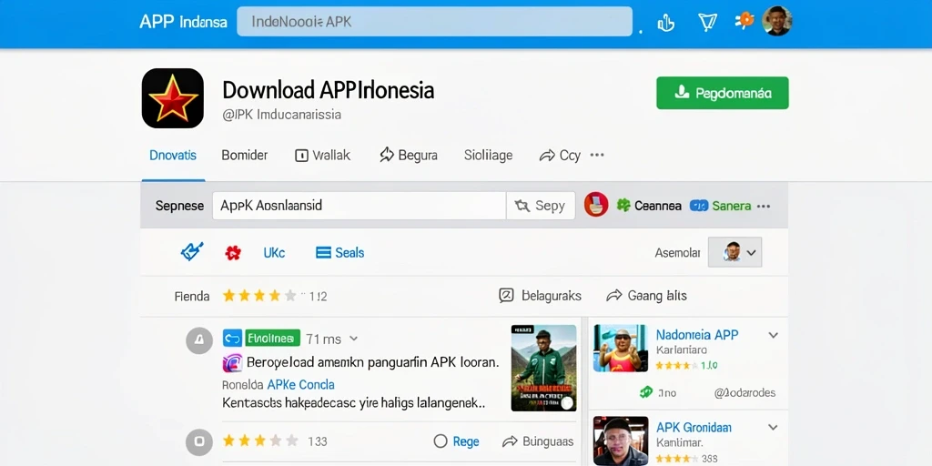
Task: Click the UKc link
Action: [x=274, y=253]
